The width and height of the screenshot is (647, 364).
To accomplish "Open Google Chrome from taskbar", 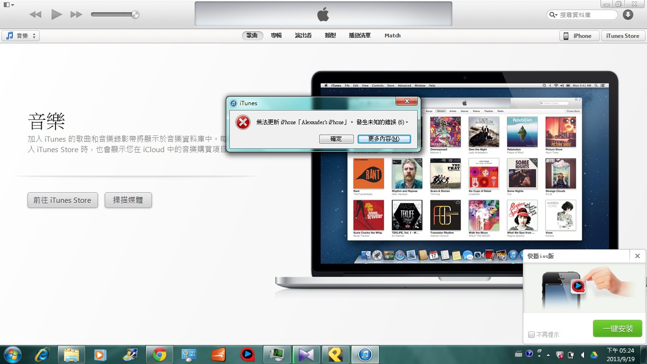I will pyautogui.click(x=160, y=355).
